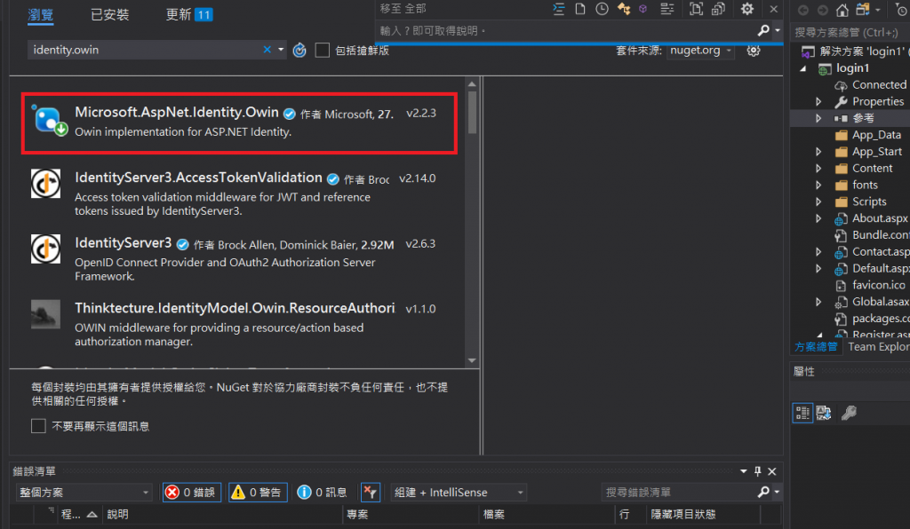Toggle the 0 messages filter
This screenshot has height=529, width=910.
pyautogui.click(x=322, y=492)
